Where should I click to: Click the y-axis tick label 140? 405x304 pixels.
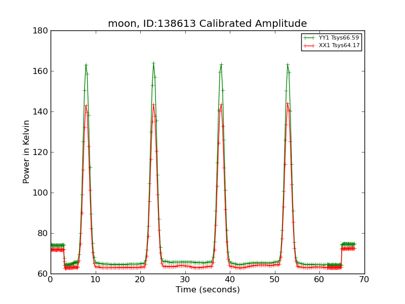tap(40, 111)
